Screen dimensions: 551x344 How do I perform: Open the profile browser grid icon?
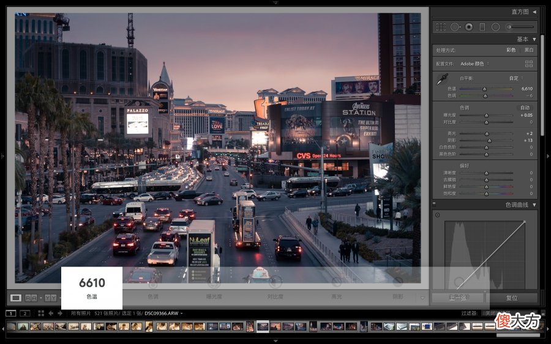click(x=529, y=64)
